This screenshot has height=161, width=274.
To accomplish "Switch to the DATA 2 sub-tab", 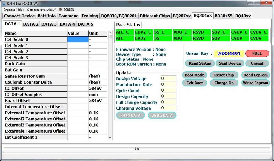I will click(x=31, y=24).
